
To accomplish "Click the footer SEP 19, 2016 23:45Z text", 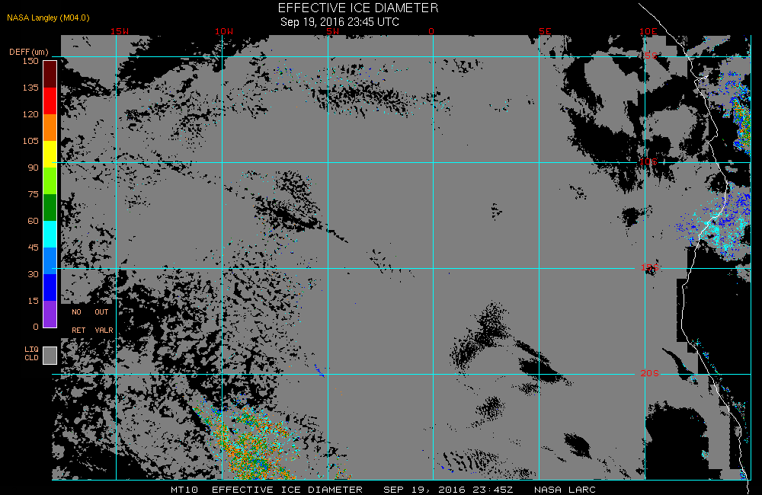I will coord(448,490).
